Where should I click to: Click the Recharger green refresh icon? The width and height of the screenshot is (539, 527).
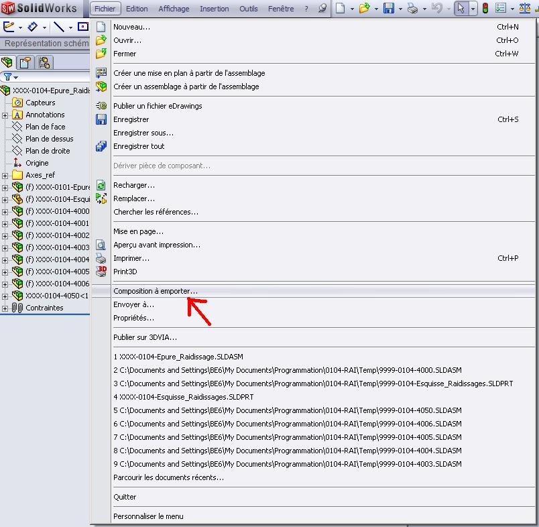[x=101, y=186]
